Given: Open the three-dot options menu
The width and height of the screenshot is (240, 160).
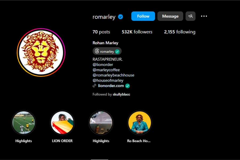Looking at the screenshot, I should [204, 16].
